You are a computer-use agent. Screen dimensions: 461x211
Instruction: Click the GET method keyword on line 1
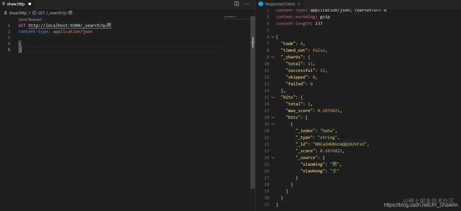pos(22,26)
